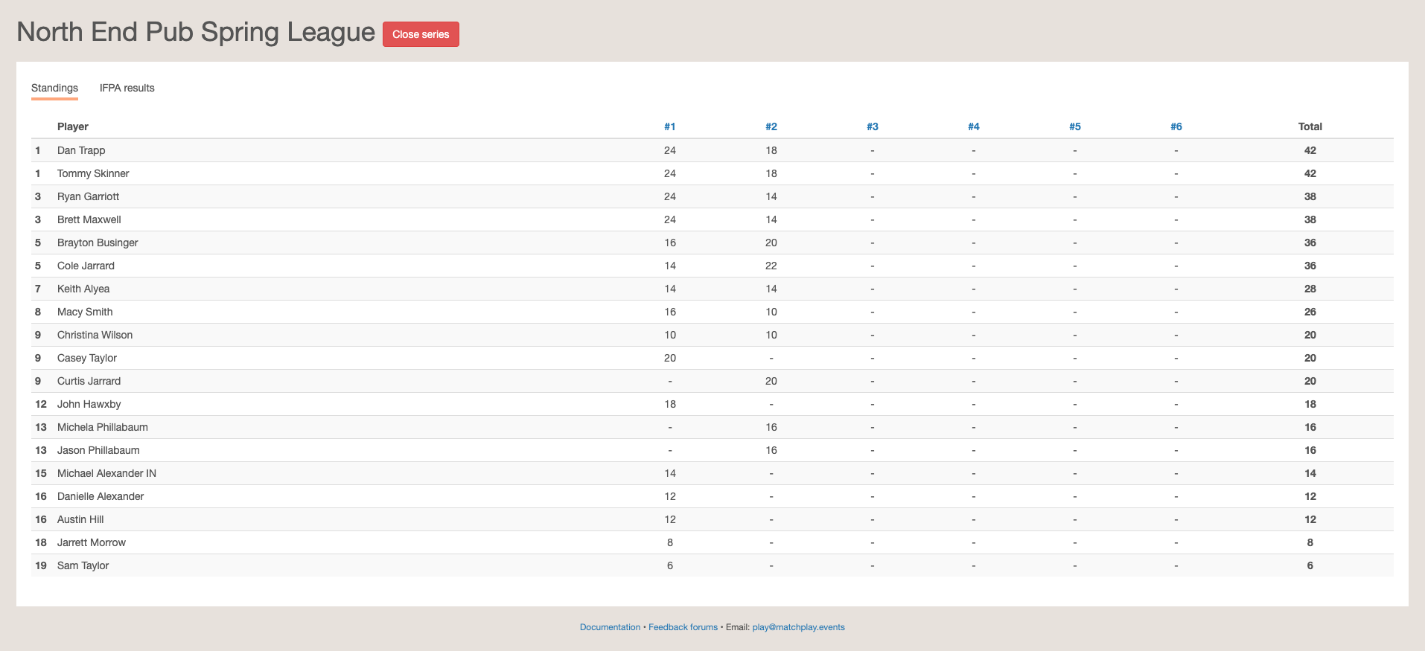This screenshot has width=1425, height=651.
Task: Click the red Close series button
Action: click(421, 34)
